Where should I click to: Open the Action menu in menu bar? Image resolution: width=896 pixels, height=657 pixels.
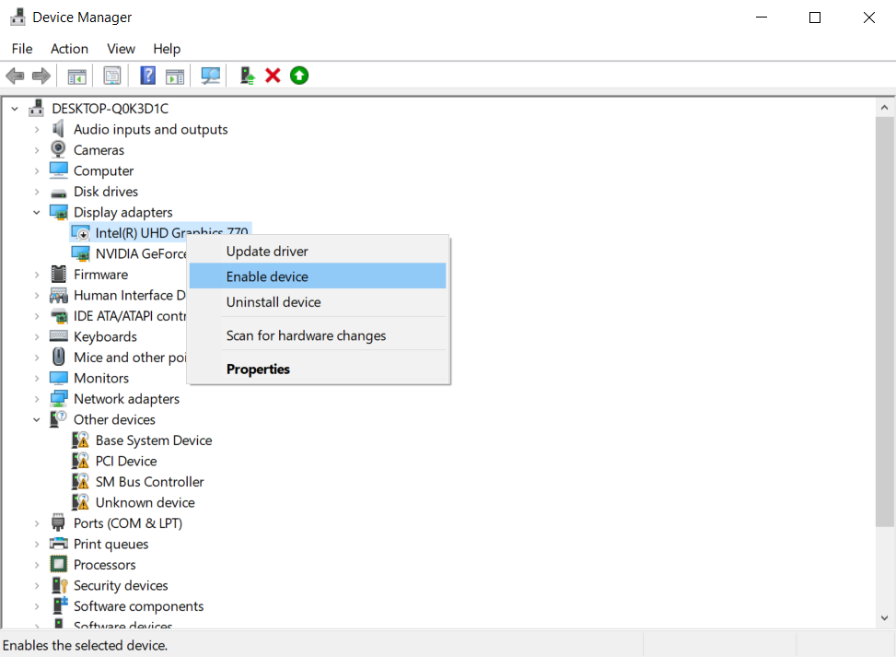click(69, 49)
